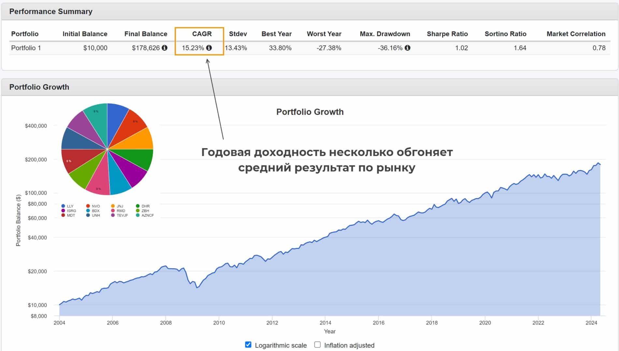This screenshot has width=619, height=351.
Task: Collapse the Performance Summary panel header
Action: 50,11
